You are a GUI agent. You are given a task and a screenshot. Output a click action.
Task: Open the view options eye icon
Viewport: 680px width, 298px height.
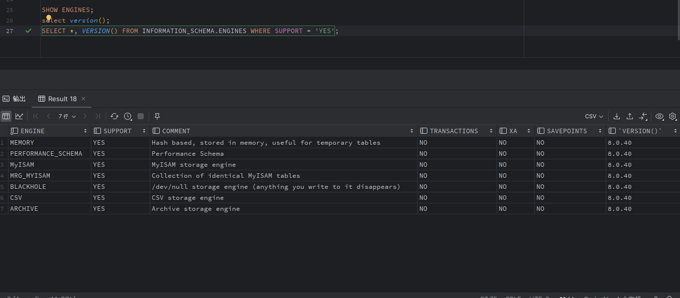(x=659, y=116)
